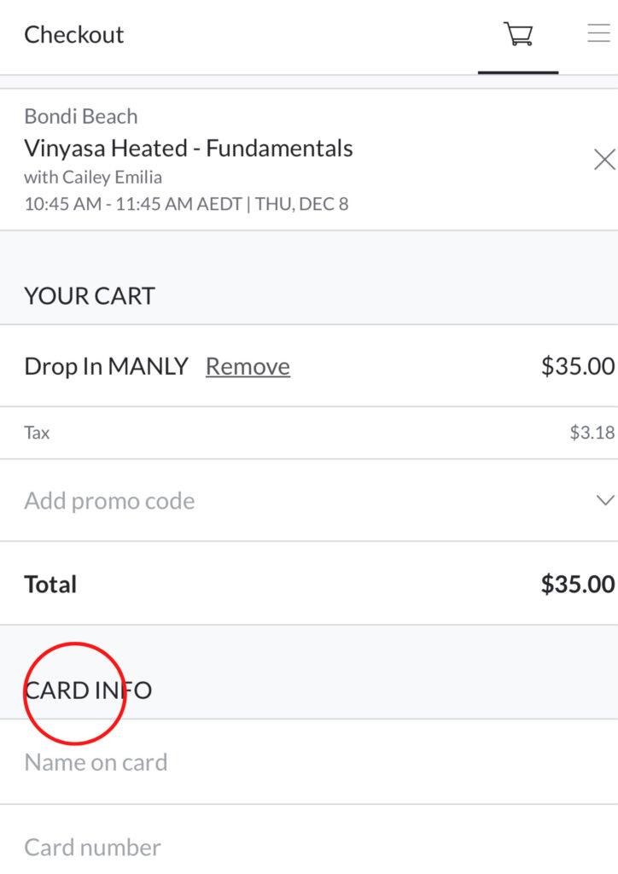Remove the Vinyasa Heated class with X
Screen dimensions: 618x874
(x=604, y=160)
